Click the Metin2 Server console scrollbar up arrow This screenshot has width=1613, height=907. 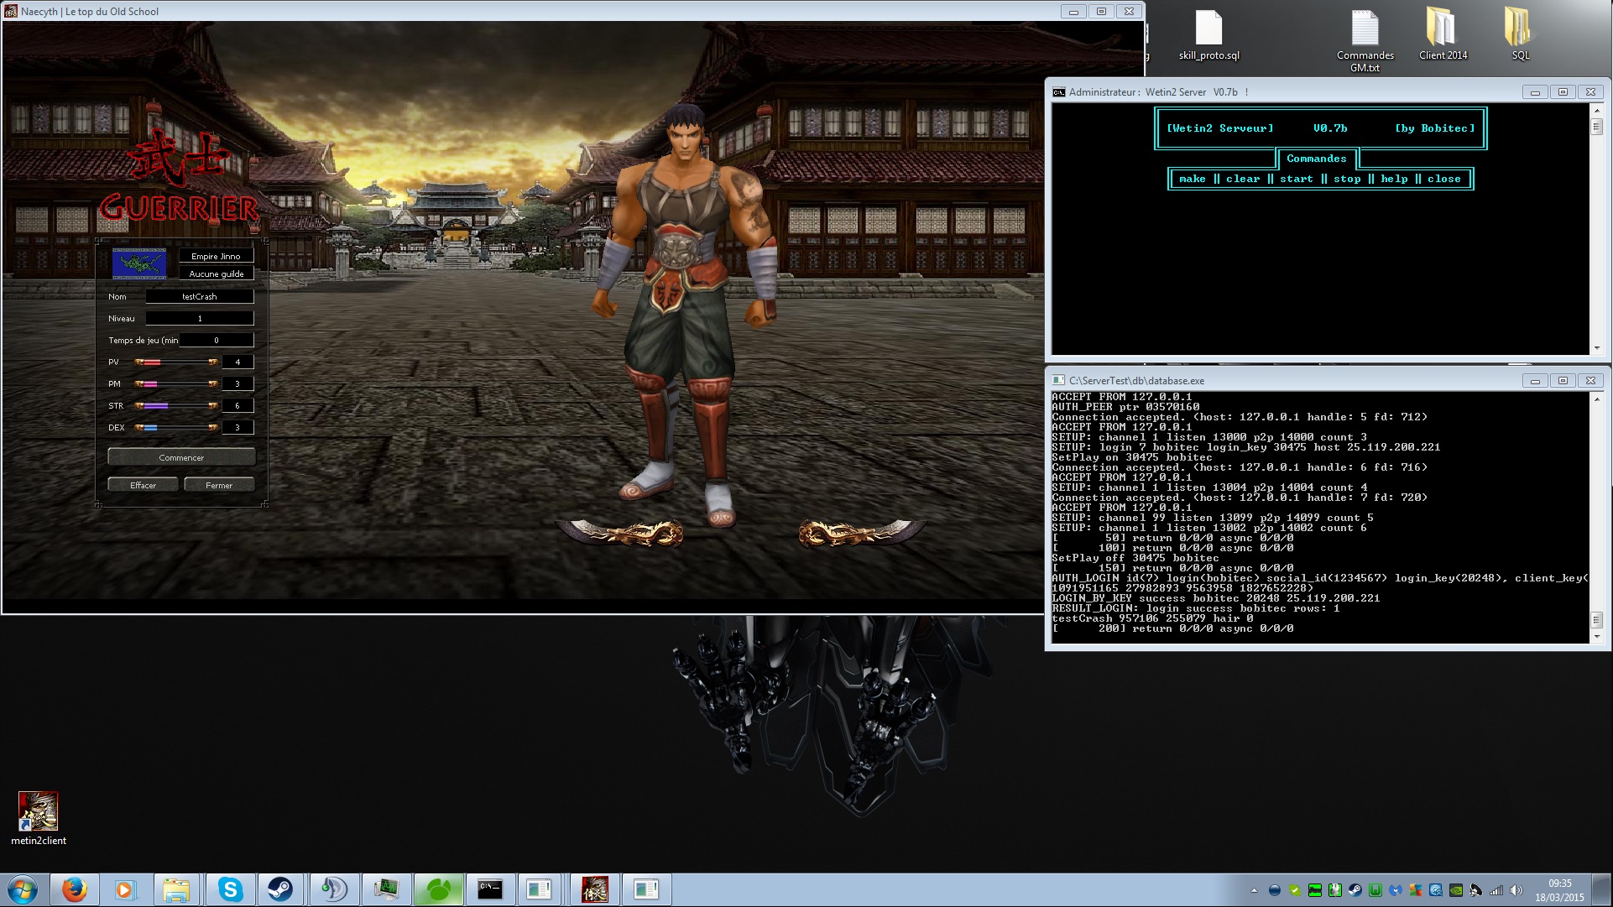tap(1596, 112)
